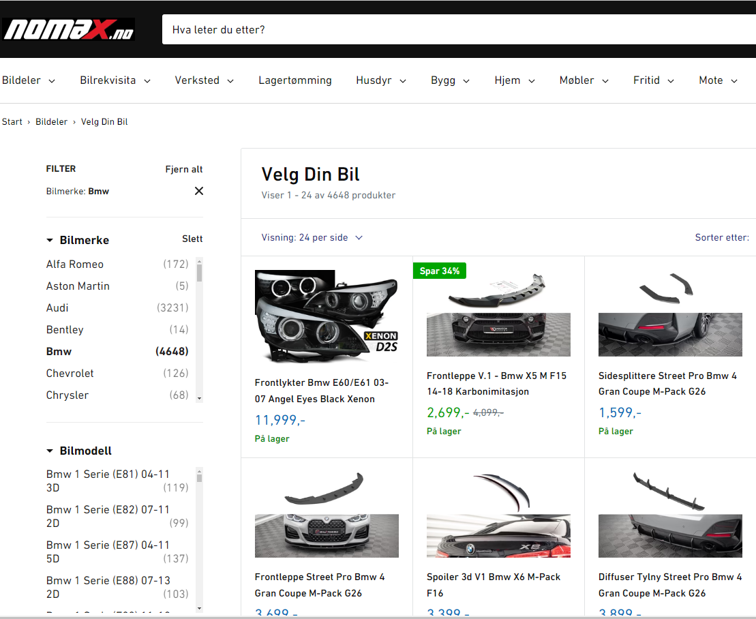
Task: Open the Hjem dropdown menu
Action: tap(515, 80)
